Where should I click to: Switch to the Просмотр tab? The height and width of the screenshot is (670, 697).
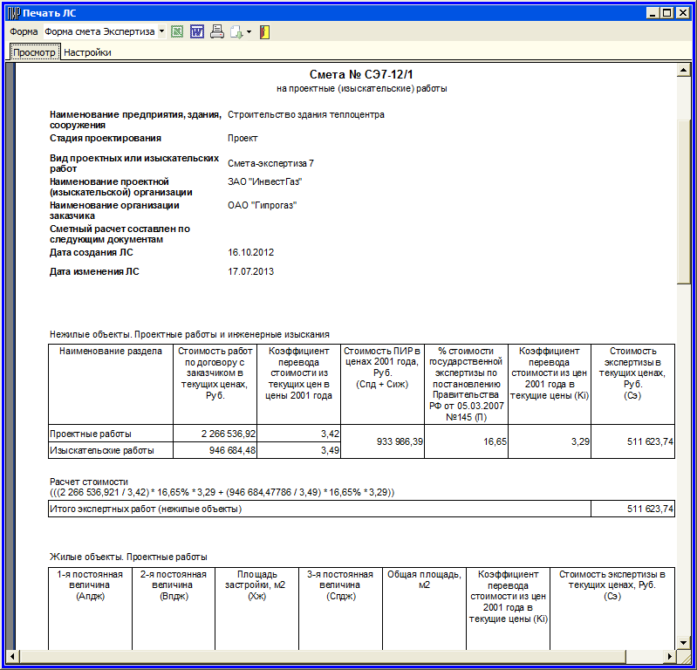click(x=35, y=52)
